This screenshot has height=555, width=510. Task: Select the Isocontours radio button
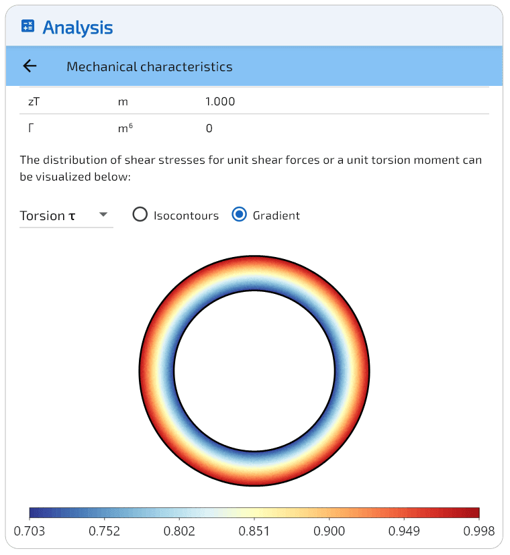point(140,215)
